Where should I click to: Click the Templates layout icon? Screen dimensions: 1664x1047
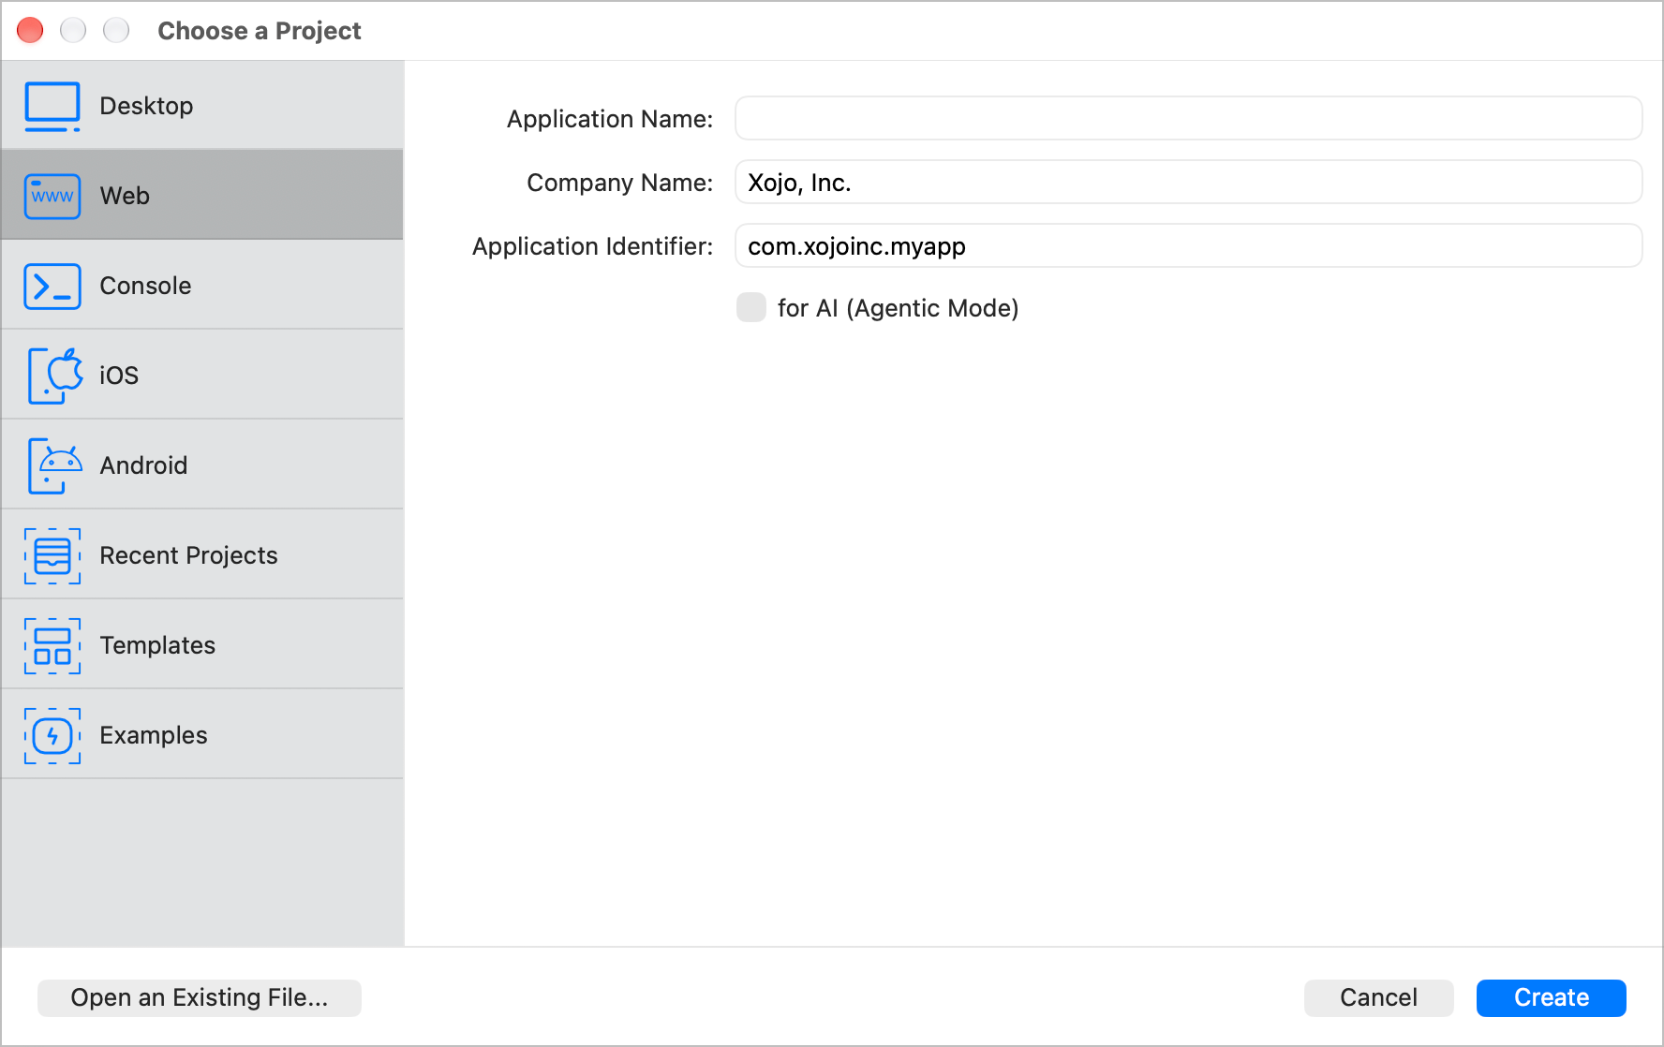pos(52,645)
